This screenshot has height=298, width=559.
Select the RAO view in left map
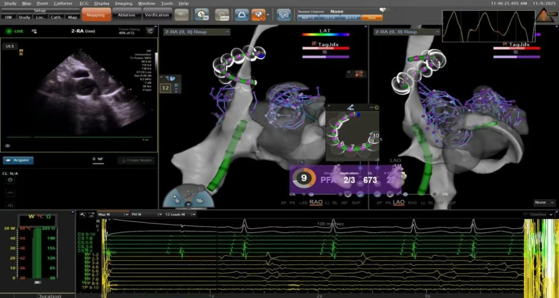(x=316, y=203)
